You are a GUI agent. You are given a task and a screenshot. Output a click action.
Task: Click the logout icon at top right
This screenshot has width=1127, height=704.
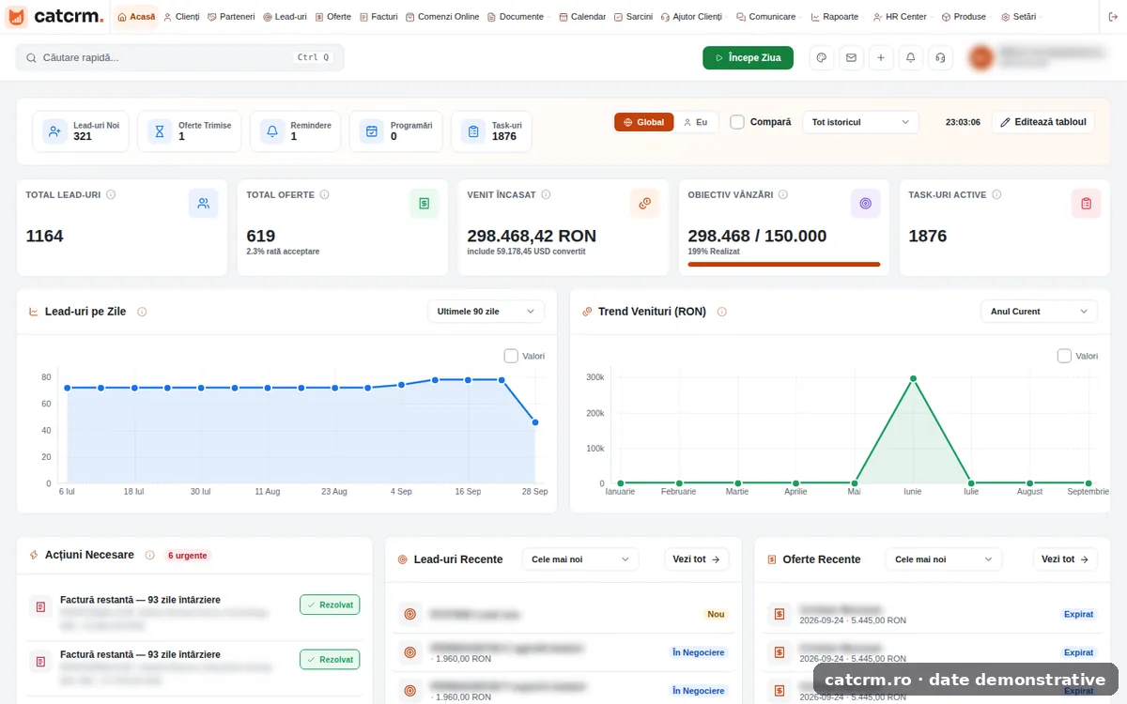(x=1111, y=17)
